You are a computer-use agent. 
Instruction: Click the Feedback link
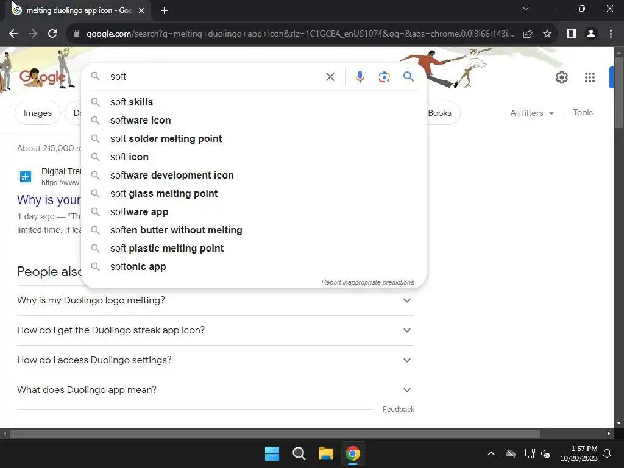tap(398, 409)
